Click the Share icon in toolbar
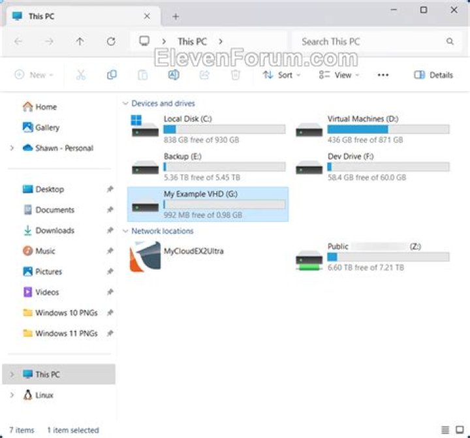 (204, 74)
